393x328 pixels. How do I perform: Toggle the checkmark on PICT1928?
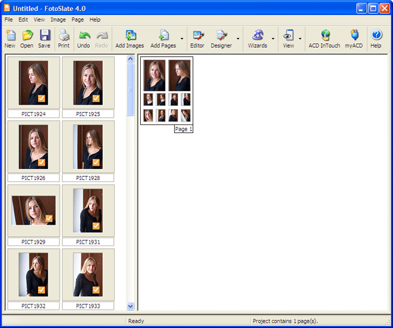(x=96, y=162)
